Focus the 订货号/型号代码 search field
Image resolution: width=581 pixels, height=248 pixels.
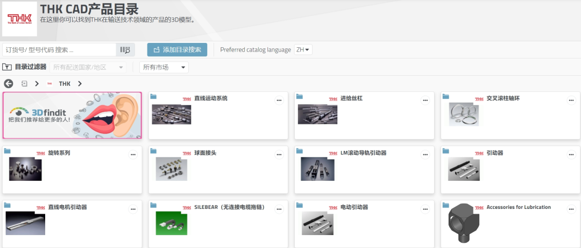[x=59, y=49]
